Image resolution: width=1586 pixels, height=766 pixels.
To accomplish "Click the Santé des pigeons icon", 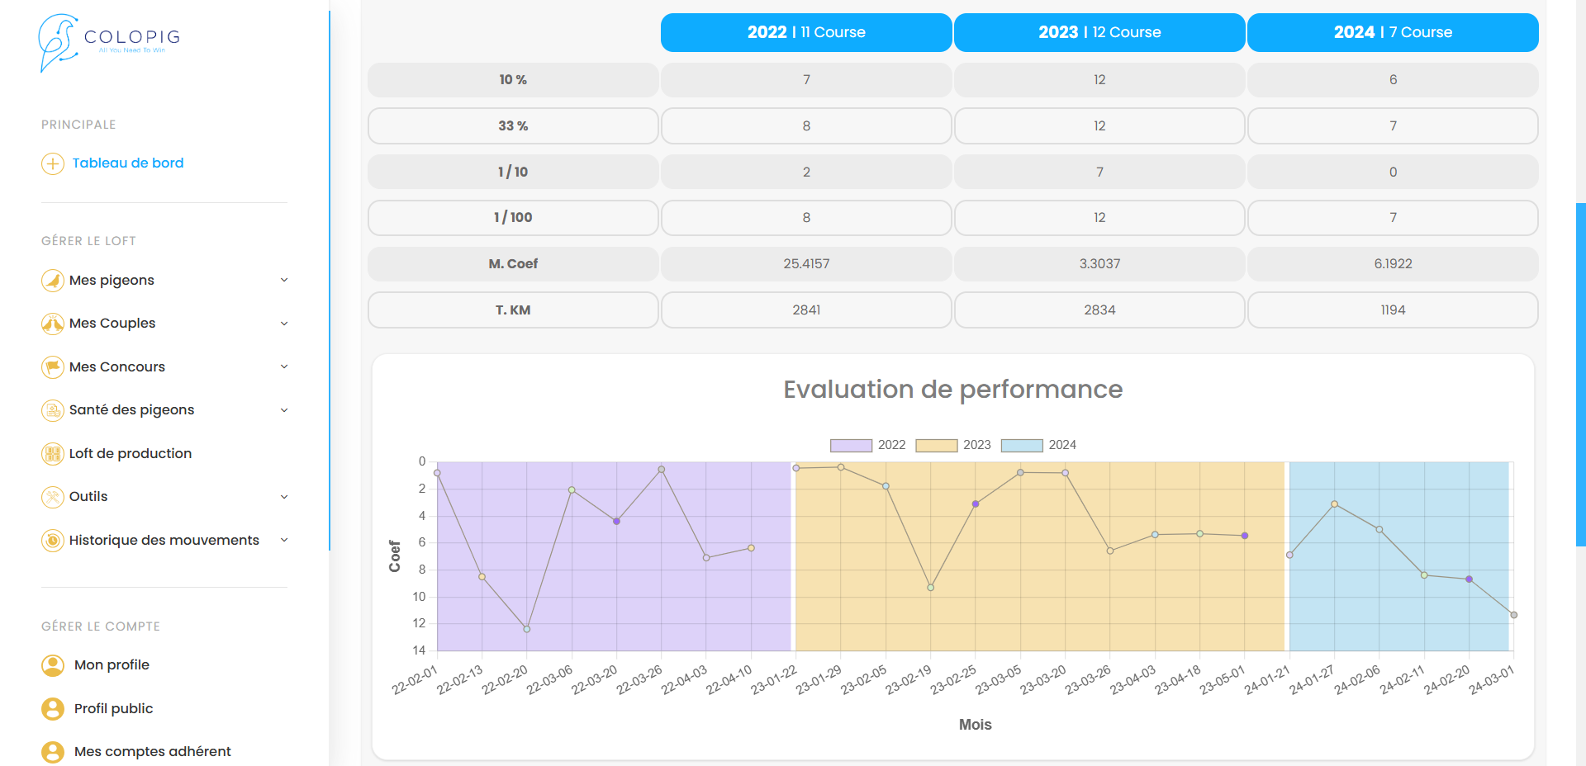I will (52, 410).
